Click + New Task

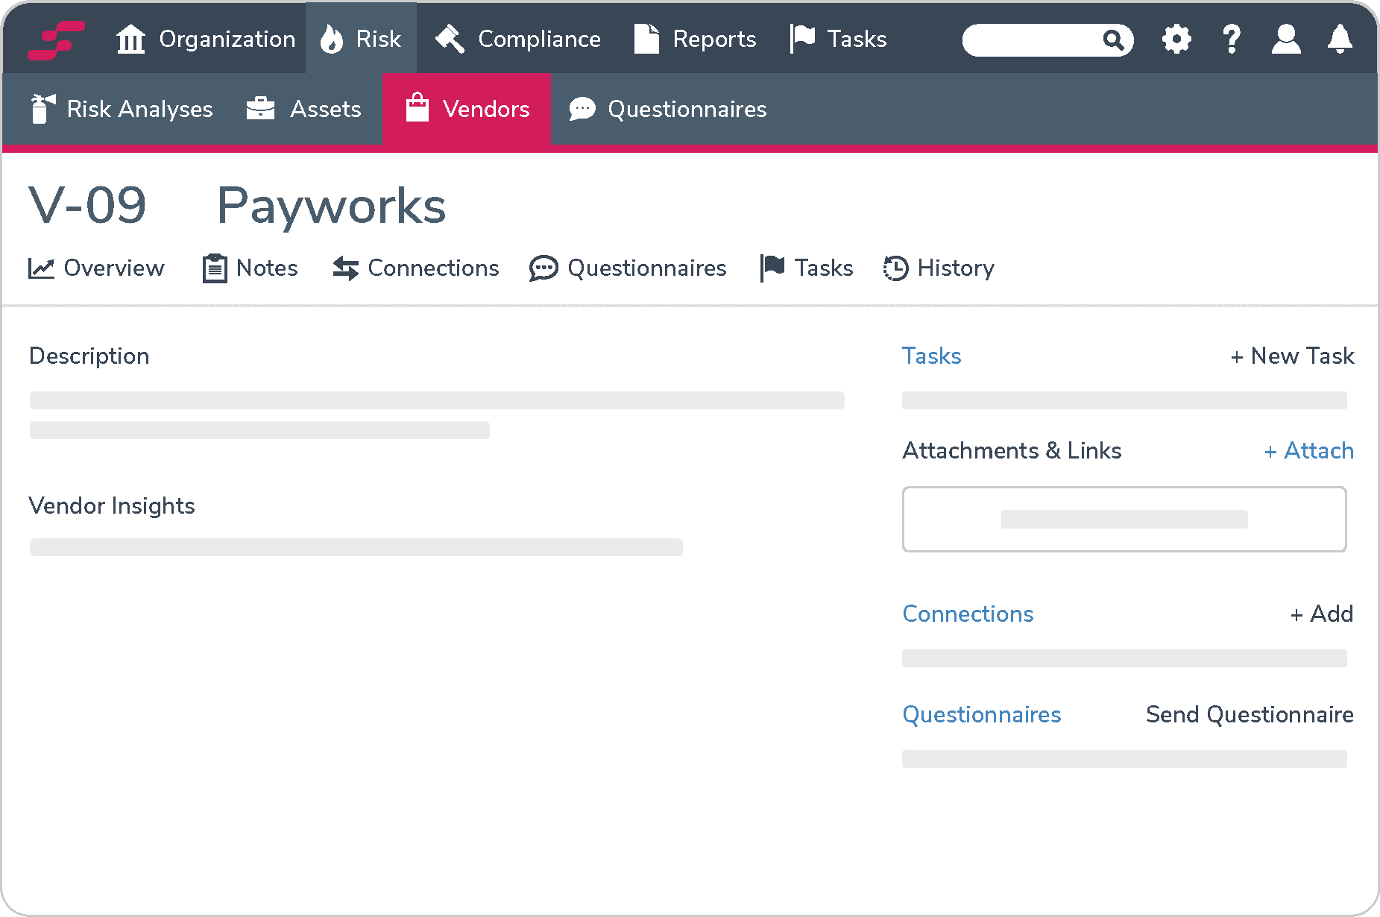coord(1292,356)
